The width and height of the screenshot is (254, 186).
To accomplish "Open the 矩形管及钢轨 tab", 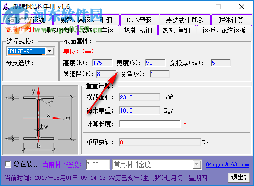I will click(x=27, y=20).
